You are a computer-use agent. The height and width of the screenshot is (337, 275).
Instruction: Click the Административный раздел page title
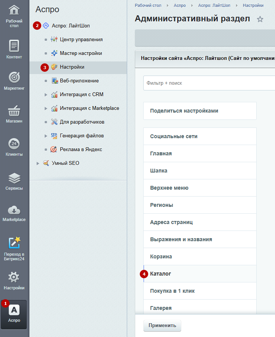point(192,19)
